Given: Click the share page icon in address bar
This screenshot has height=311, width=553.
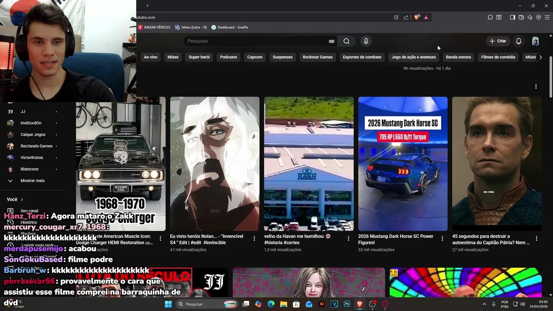Looking at the screenshot, I should (x=406, y=17).
